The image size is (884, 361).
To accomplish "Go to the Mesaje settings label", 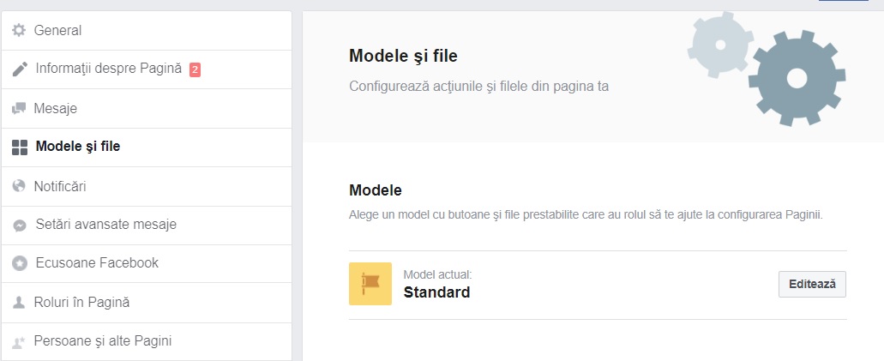I will point(55,108).
